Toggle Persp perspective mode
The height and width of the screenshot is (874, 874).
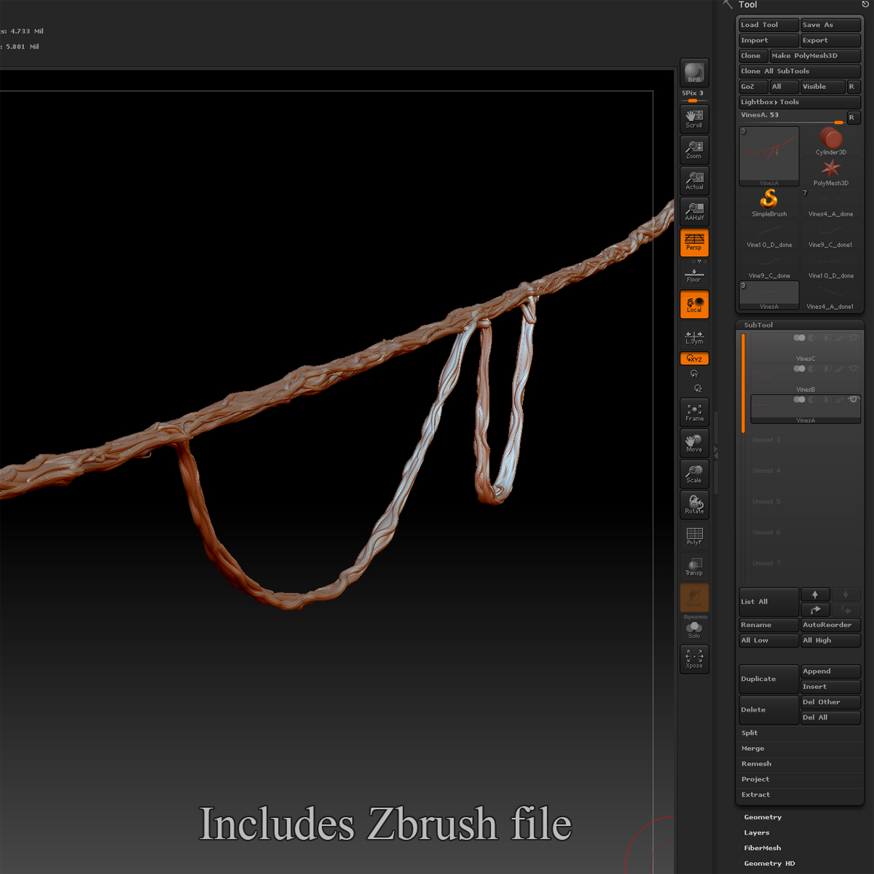point(694,243)
